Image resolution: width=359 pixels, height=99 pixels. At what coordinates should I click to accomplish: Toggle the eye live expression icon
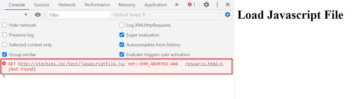pyautogui.click(x=38, y=15)
